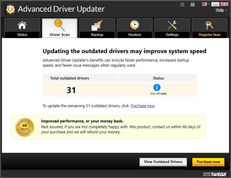Click the blue info Out-of-date status icon

[157, 87]
